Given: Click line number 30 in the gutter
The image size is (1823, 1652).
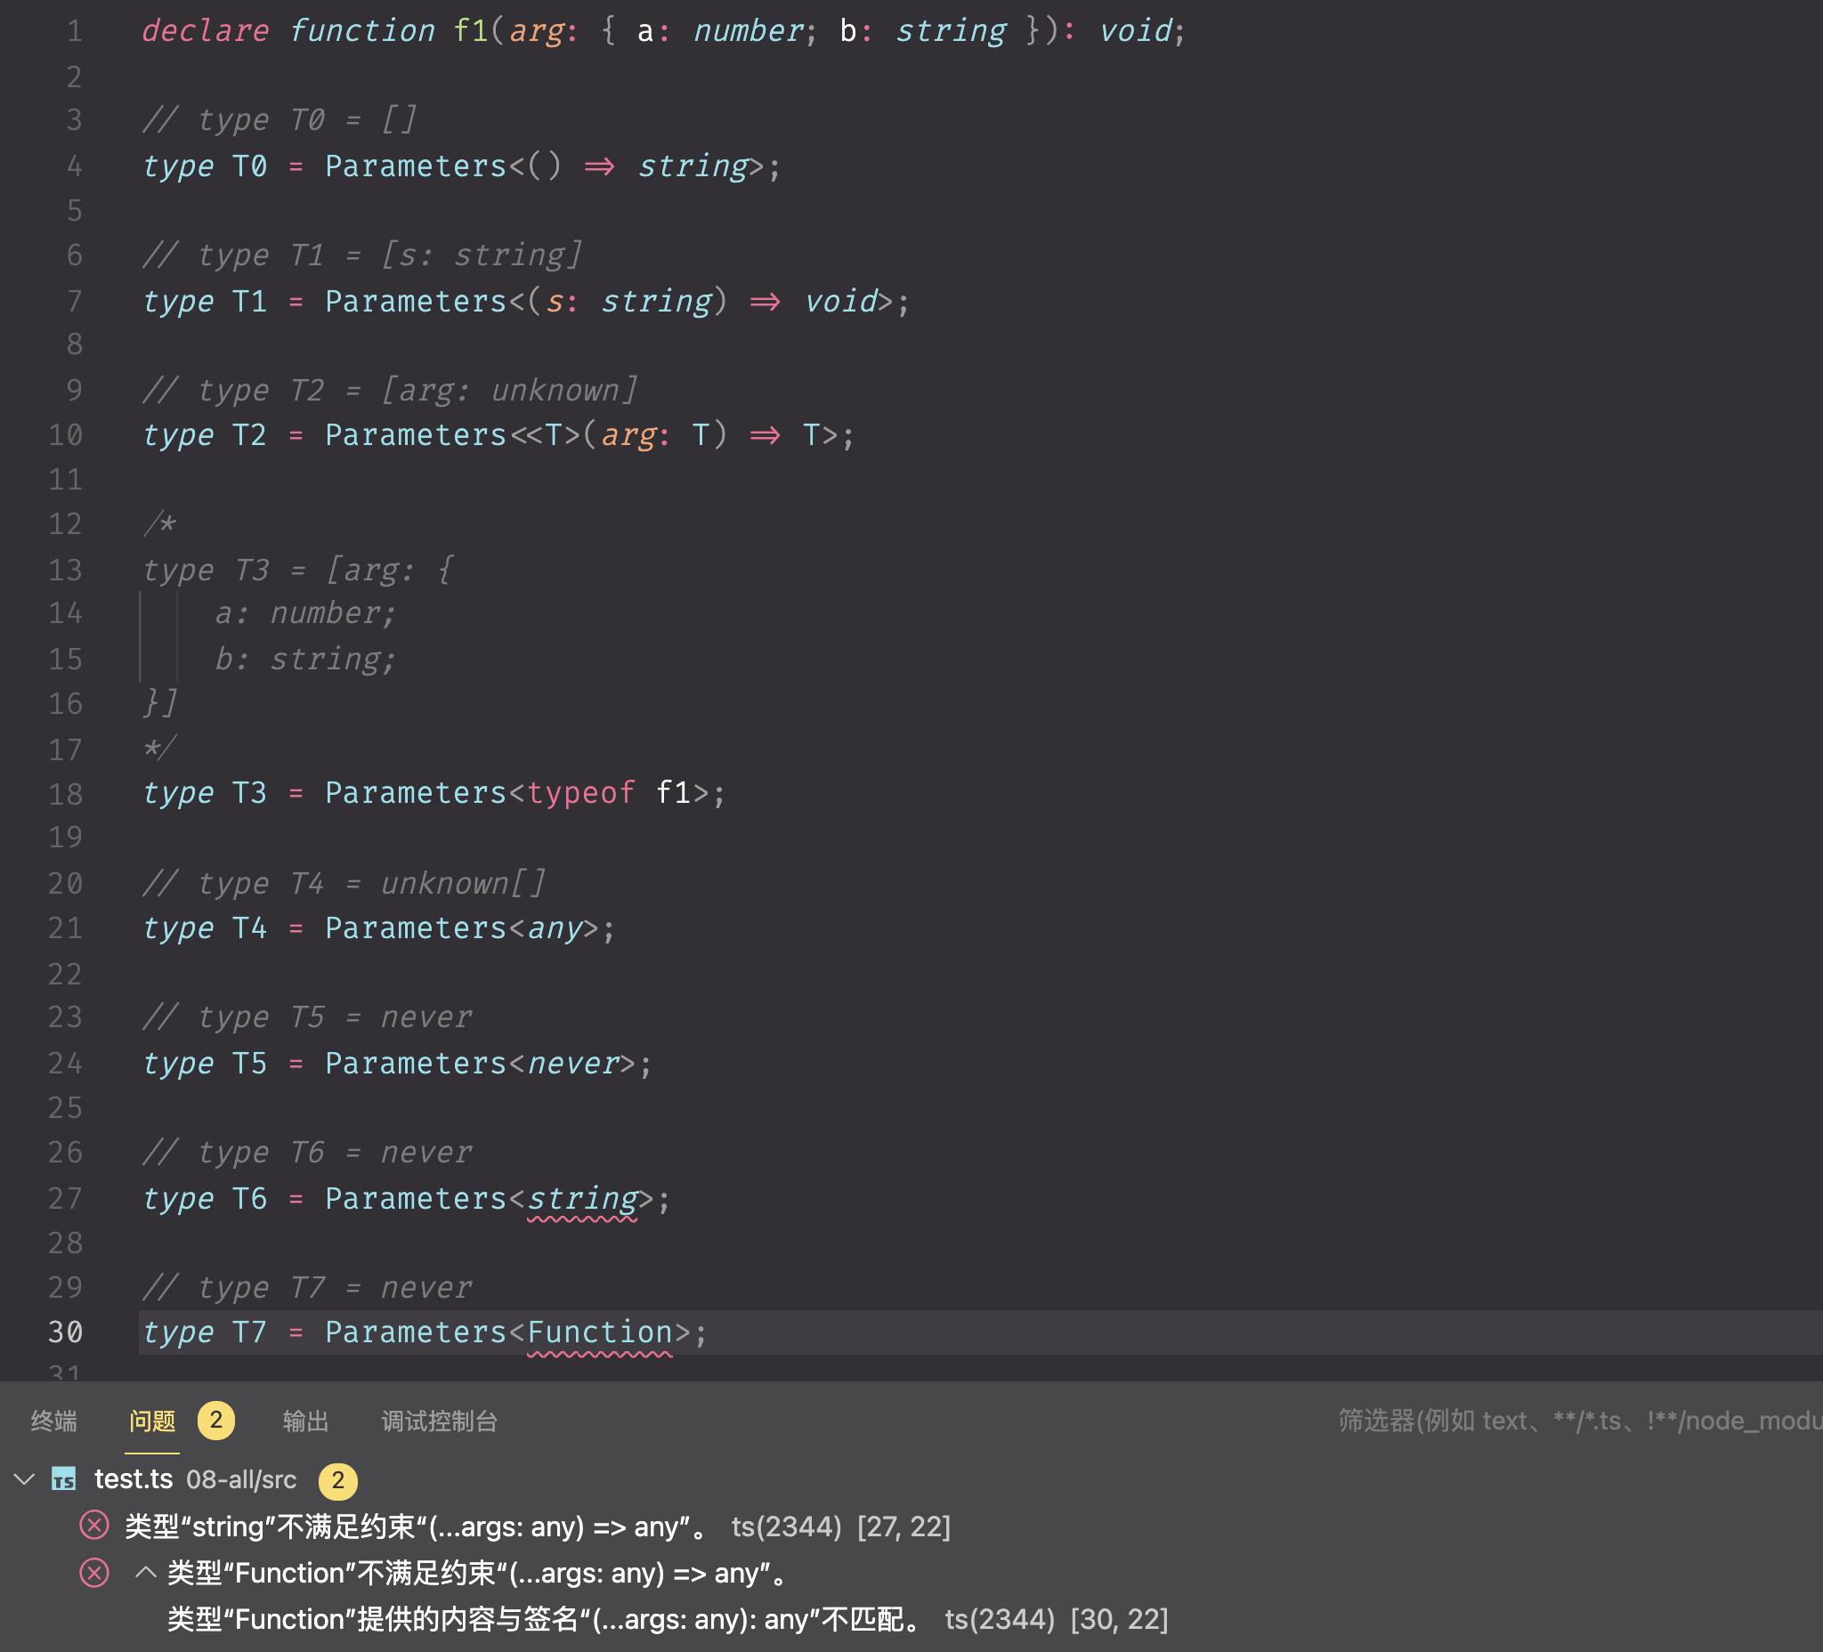Looking at the screenshot, I should point(65,1332).
